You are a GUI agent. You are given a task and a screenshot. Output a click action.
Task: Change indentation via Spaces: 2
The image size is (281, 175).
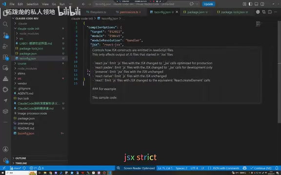pyautogui.click(x=181, y=168)
